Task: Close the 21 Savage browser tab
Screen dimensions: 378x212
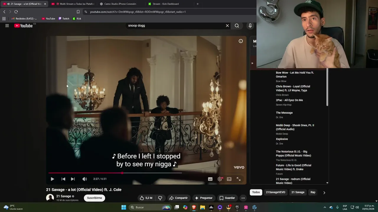Action: (x=45, y=4)
